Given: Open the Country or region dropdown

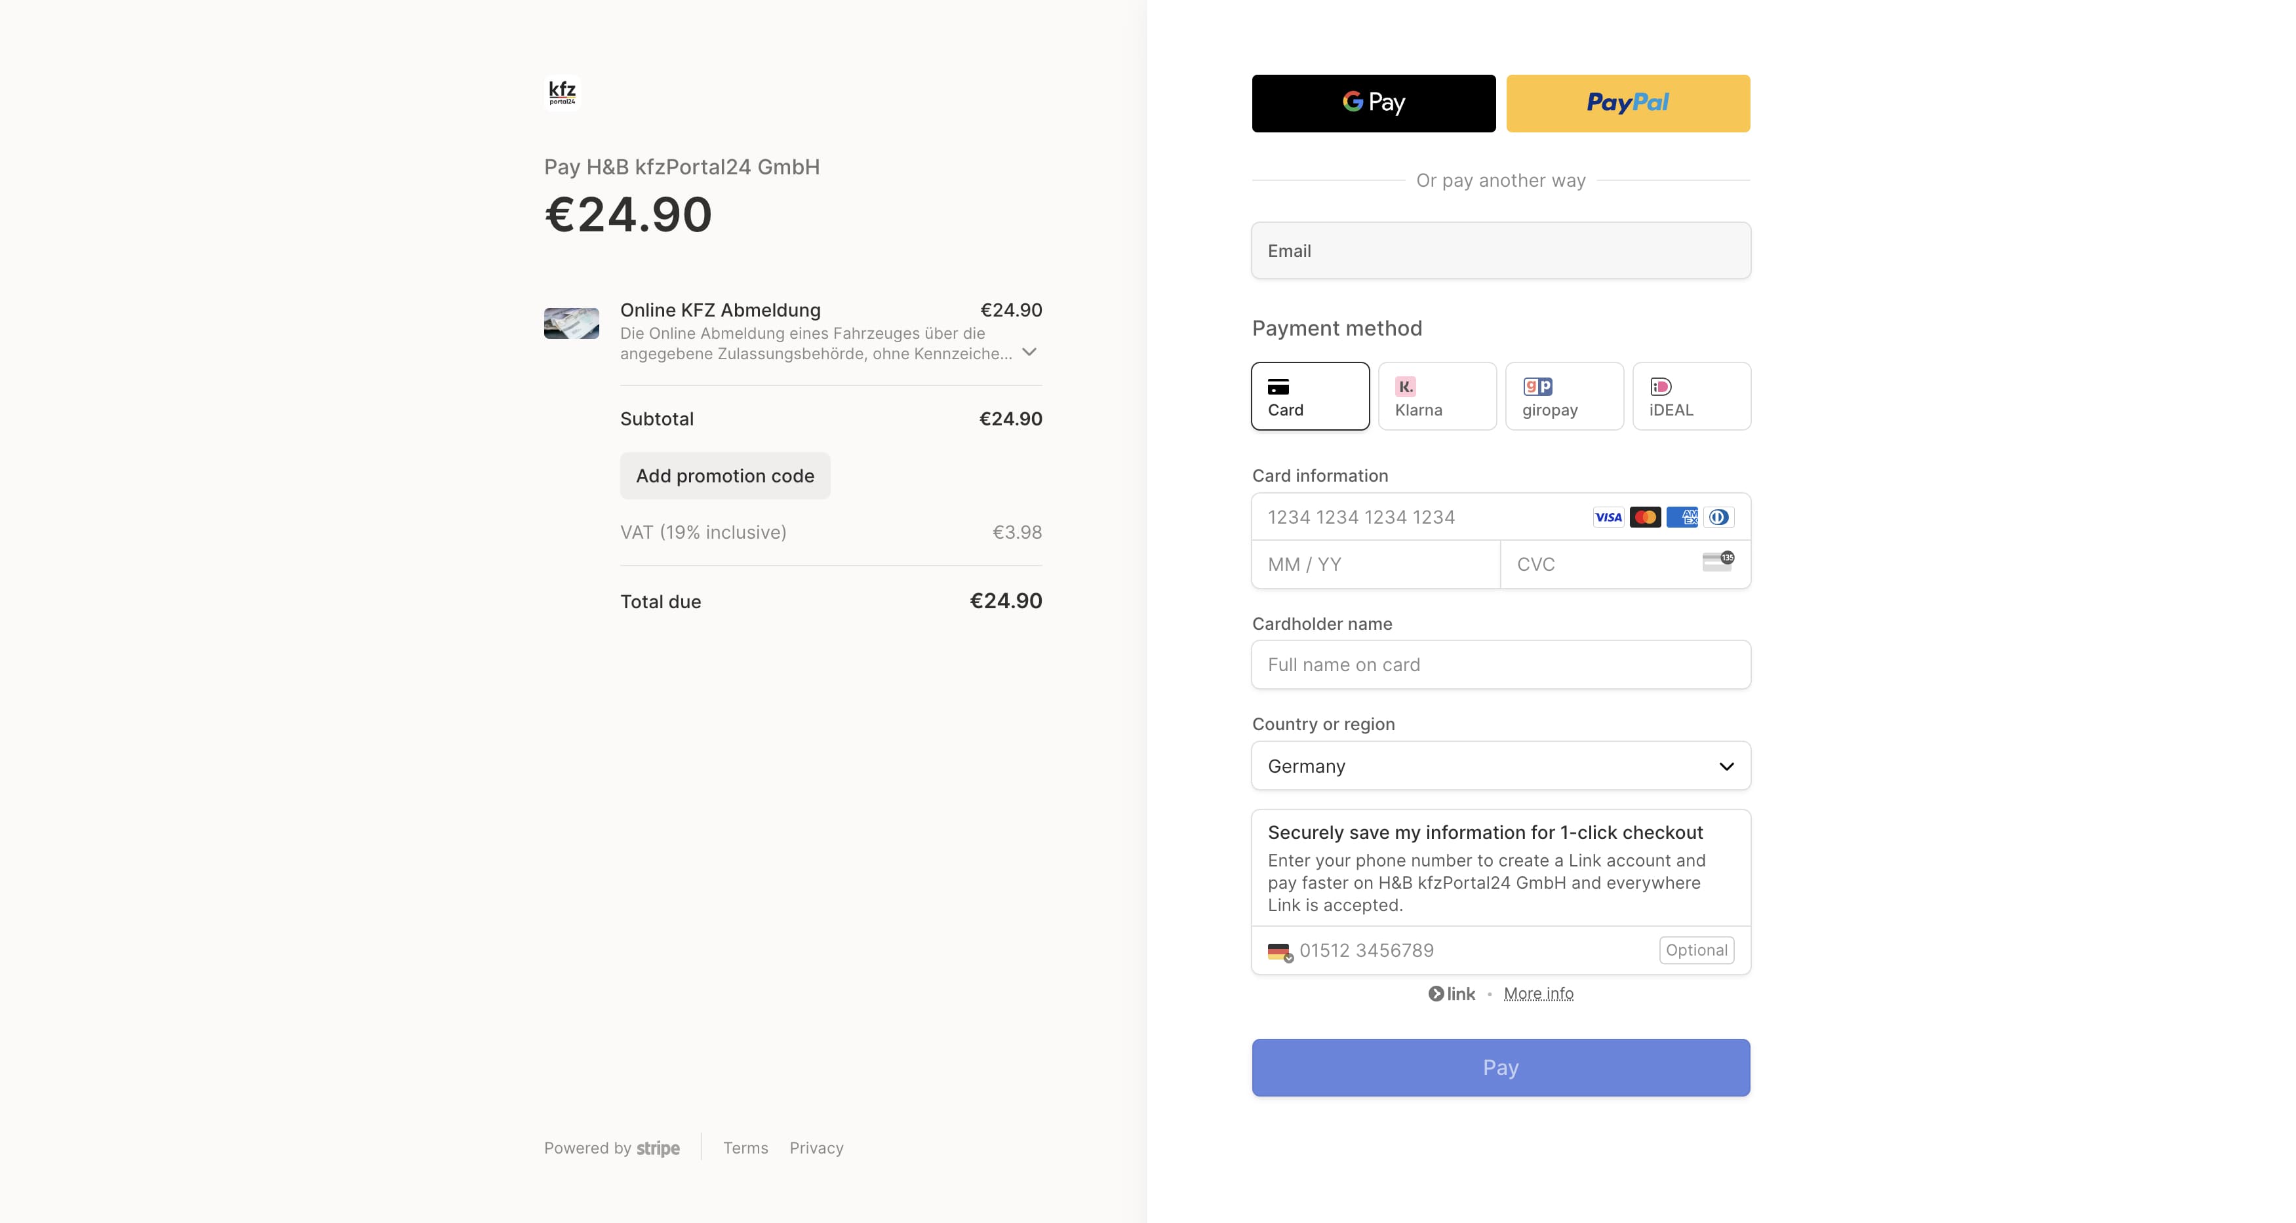Looking at the screenshot, I should click(x=1501, y=766).
